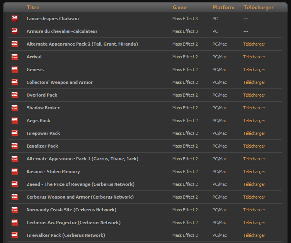This screenshot has height=243, width=291.
Task: Click the Mass Effect 2 icon beside Aegis Pack
Action: 15,121
